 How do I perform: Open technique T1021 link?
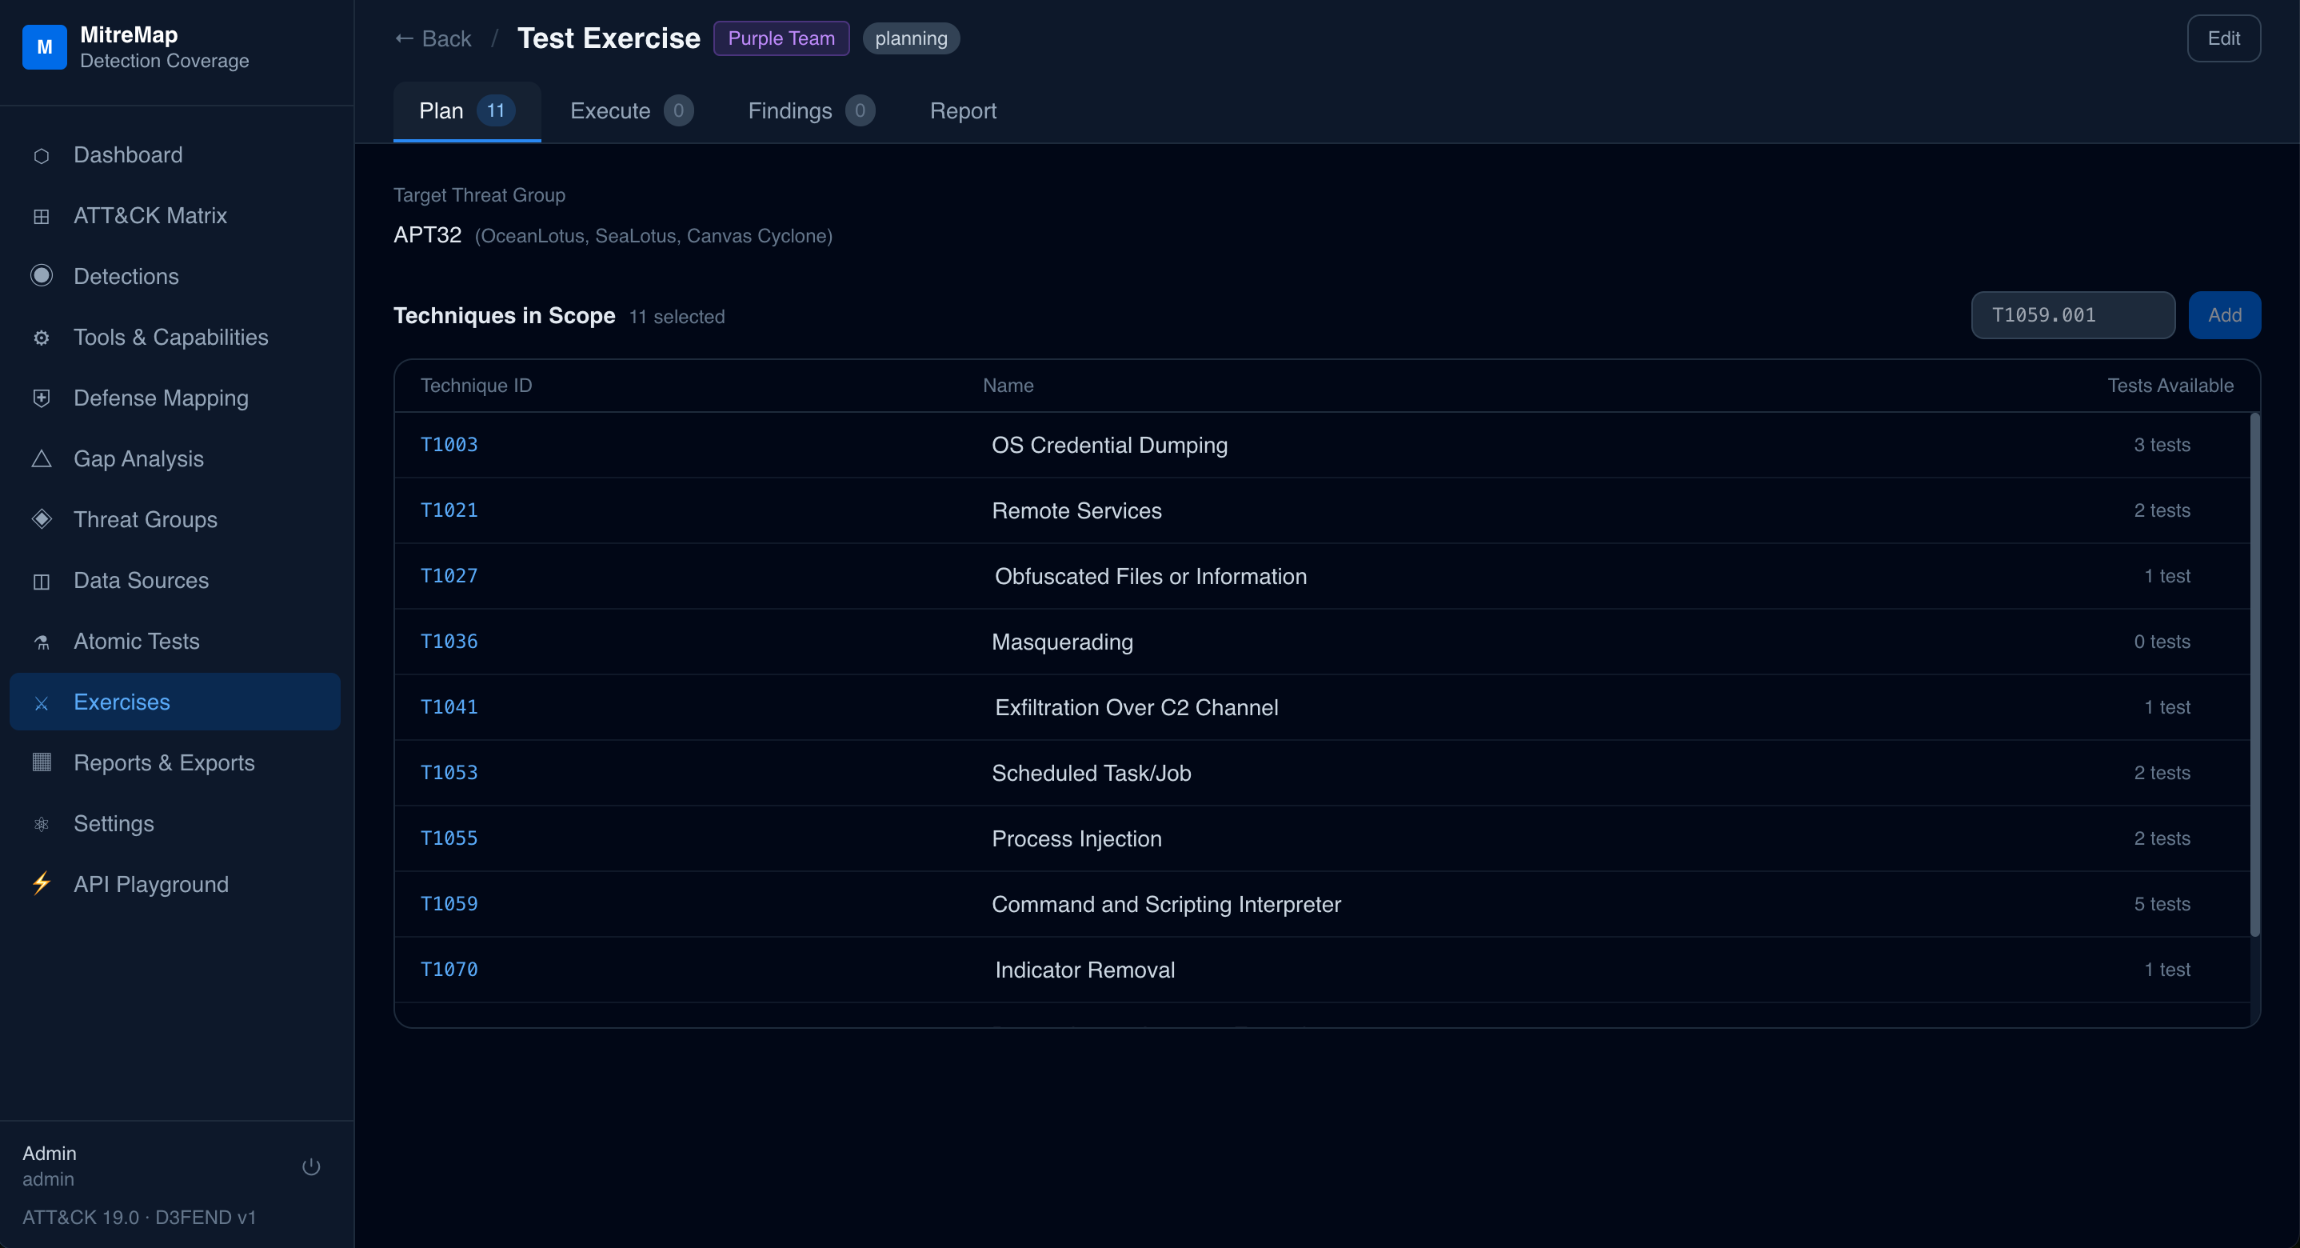click(x=449, y=510)
